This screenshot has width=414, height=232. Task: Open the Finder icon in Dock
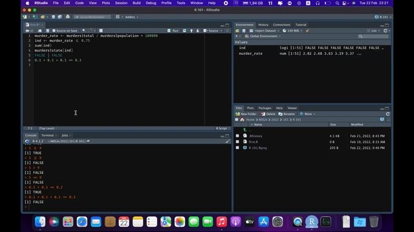tap(40, 222)
